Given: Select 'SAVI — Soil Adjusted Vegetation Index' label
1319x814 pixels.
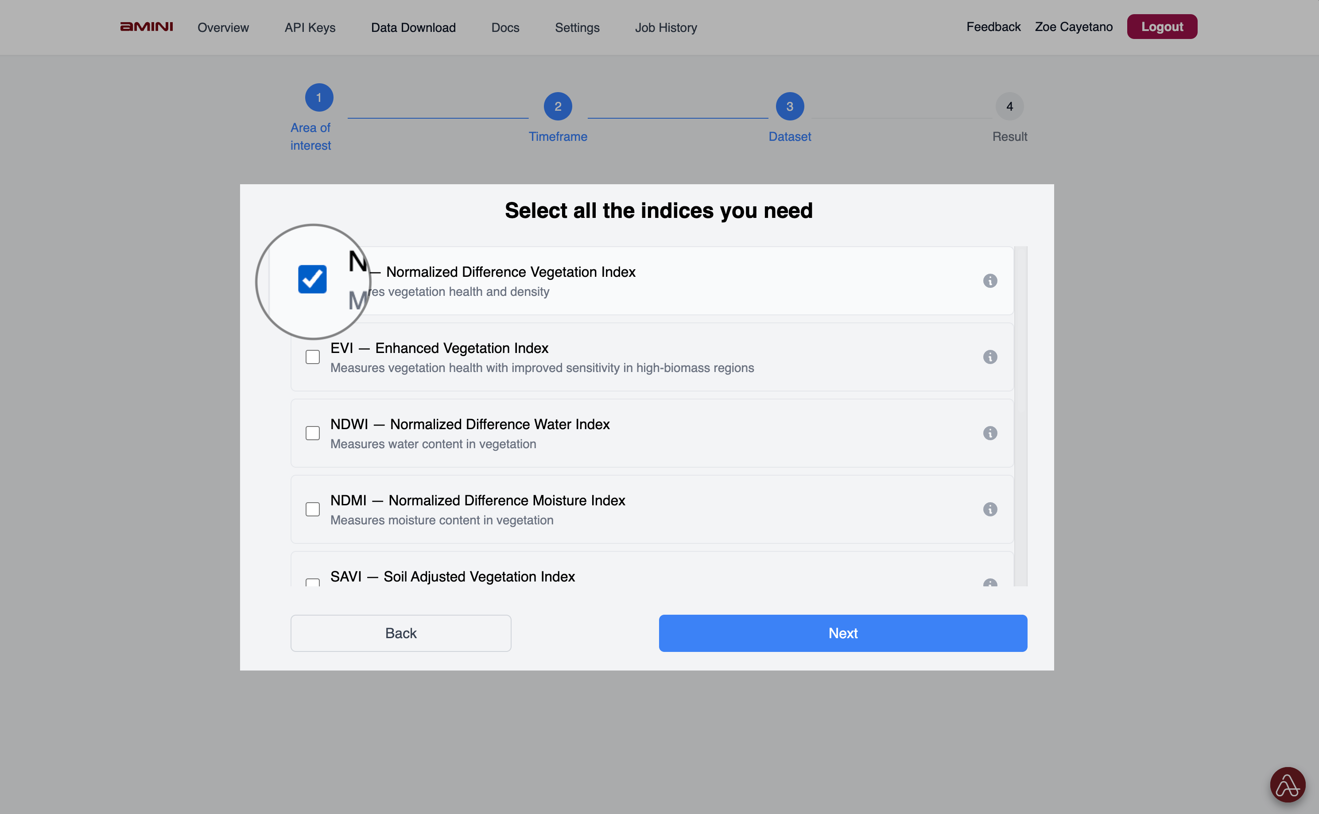Looking at the screenshot, I should [x=452, y=577].
